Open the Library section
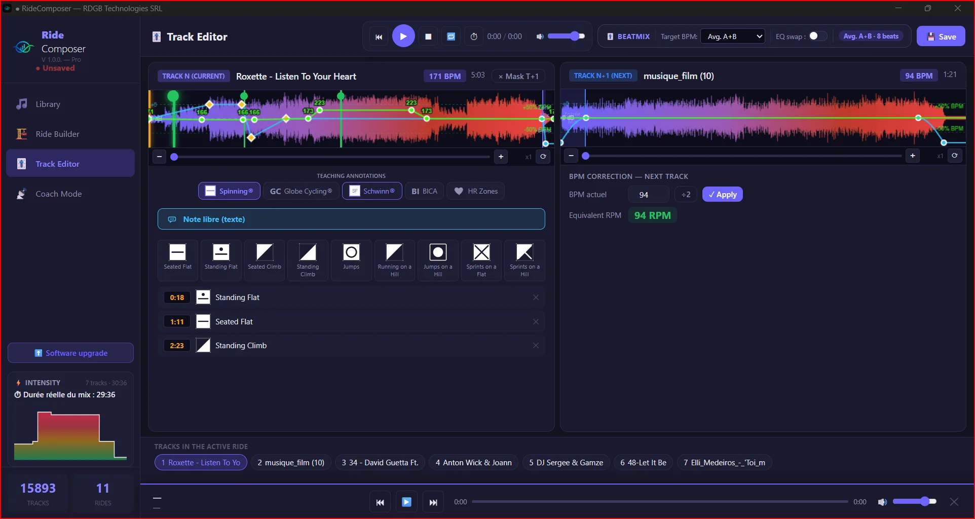Viewport: 975px width, 519px height. (70, 104)
